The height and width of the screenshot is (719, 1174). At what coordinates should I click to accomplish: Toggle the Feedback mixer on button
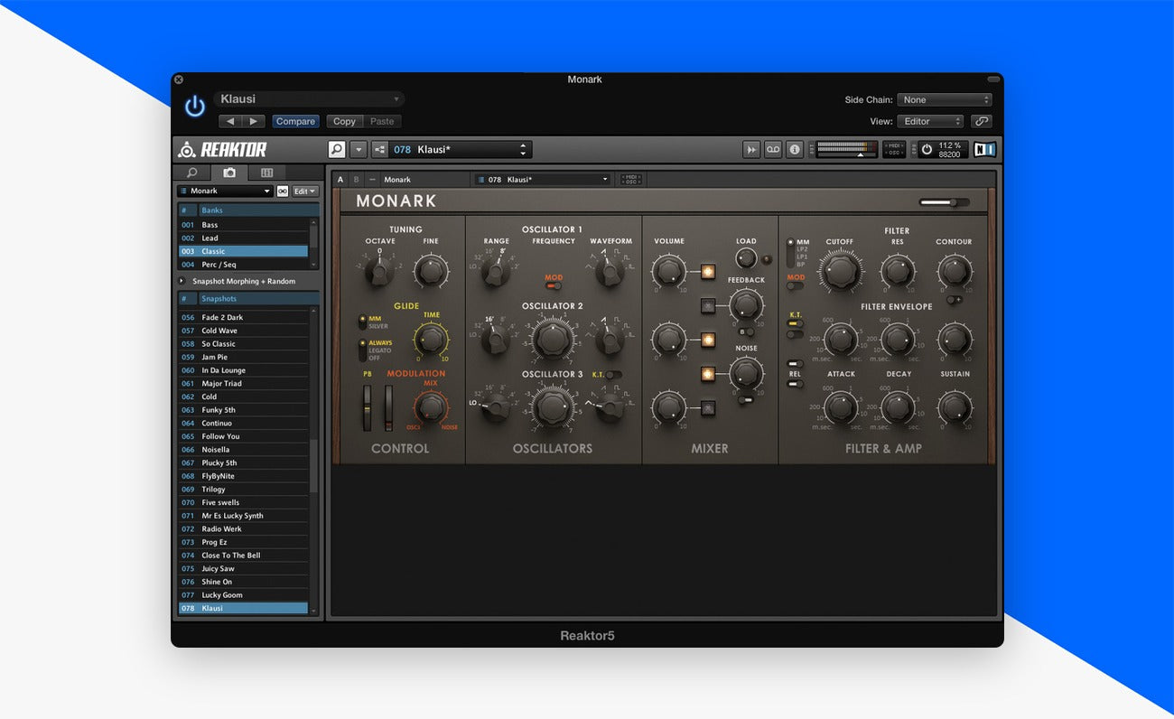point(707,307)
